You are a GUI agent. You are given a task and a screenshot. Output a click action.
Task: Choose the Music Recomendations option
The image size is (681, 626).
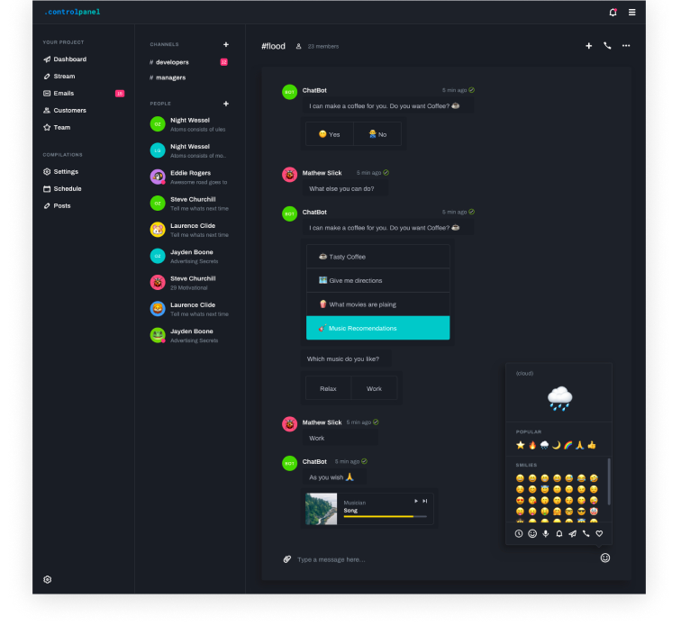point(377,328)
